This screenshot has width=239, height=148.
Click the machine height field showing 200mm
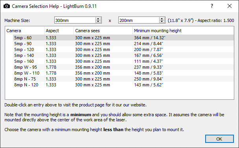(x=139, y=20)
